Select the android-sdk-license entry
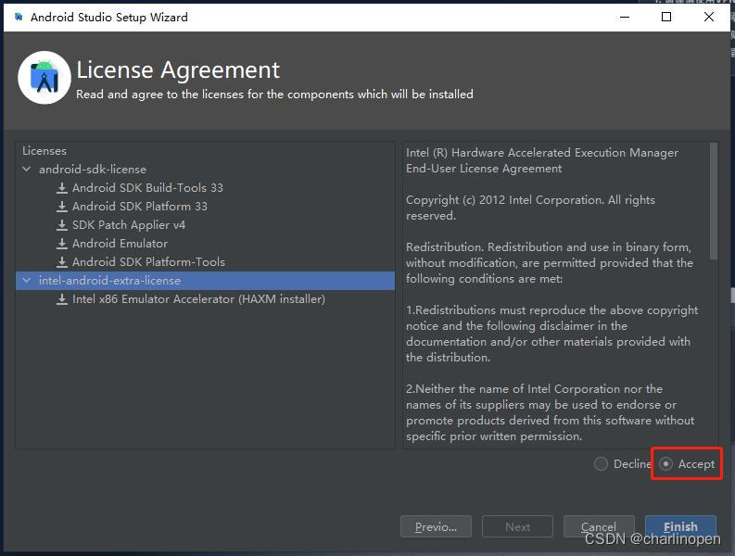 [x=92, y=170]
